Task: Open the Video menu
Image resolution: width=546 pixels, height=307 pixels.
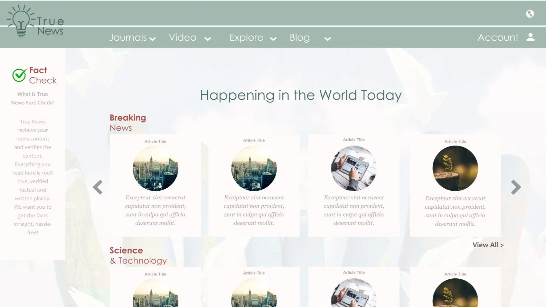Action: point(182,37)
